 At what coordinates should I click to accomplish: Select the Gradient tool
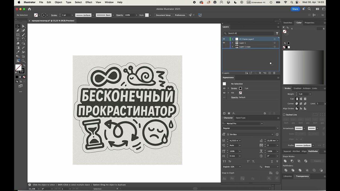point(18,48)
